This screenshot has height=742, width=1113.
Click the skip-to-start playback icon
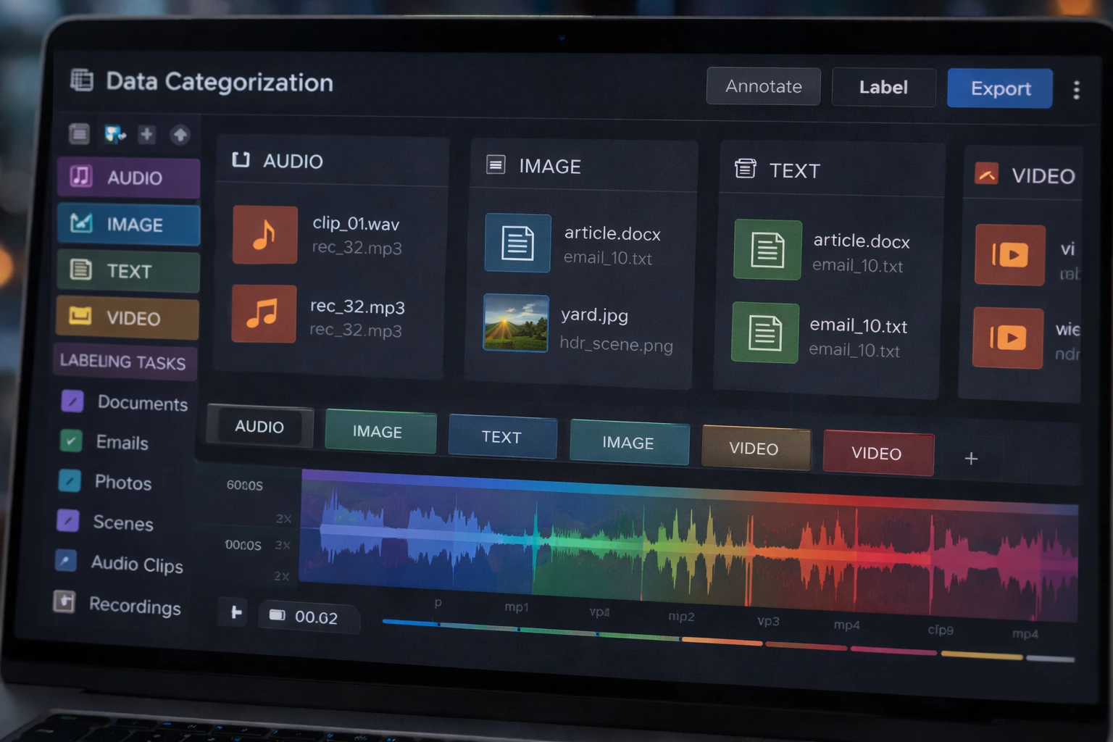235,612
